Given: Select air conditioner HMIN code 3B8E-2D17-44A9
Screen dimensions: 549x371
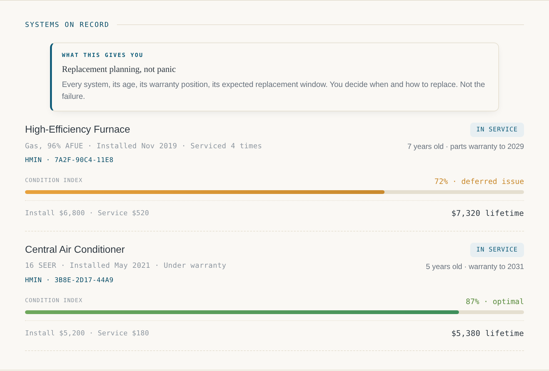Looking at the screenshot, I should click(69, 280).
